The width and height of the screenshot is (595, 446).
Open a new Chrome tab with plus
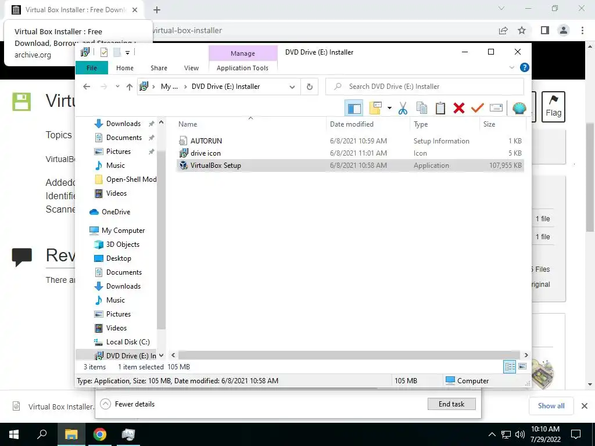tap(157, 10)
